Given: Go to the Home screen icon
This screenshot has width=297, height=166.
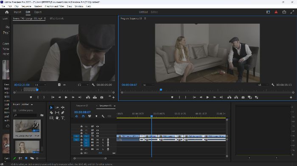Looking at the screenshot, I should [7, 12].
